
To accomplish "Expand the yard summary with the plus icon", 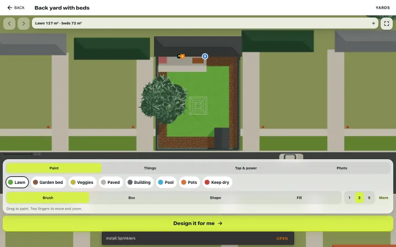I will (373, 23).
